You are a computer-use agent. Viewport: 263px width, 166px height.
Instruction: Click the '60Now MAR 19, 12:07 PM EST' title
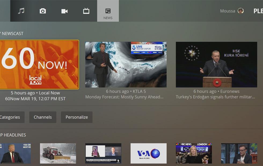tap(35, 99)
